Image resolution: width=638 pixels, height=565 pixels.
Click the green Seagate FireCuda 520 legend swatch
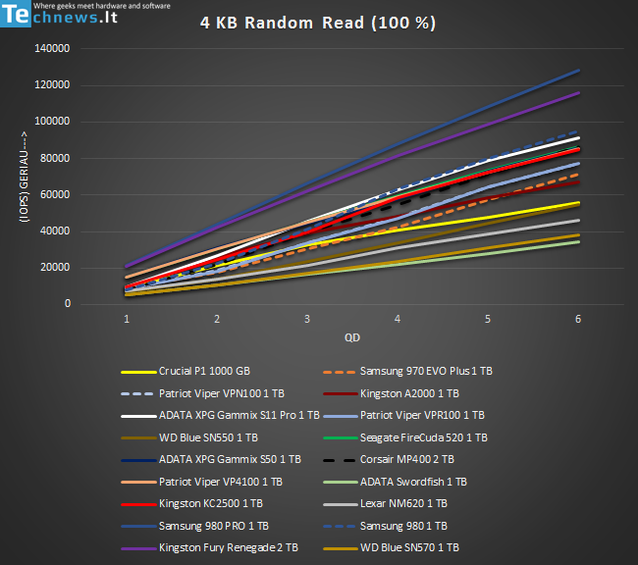coord(341,438)
